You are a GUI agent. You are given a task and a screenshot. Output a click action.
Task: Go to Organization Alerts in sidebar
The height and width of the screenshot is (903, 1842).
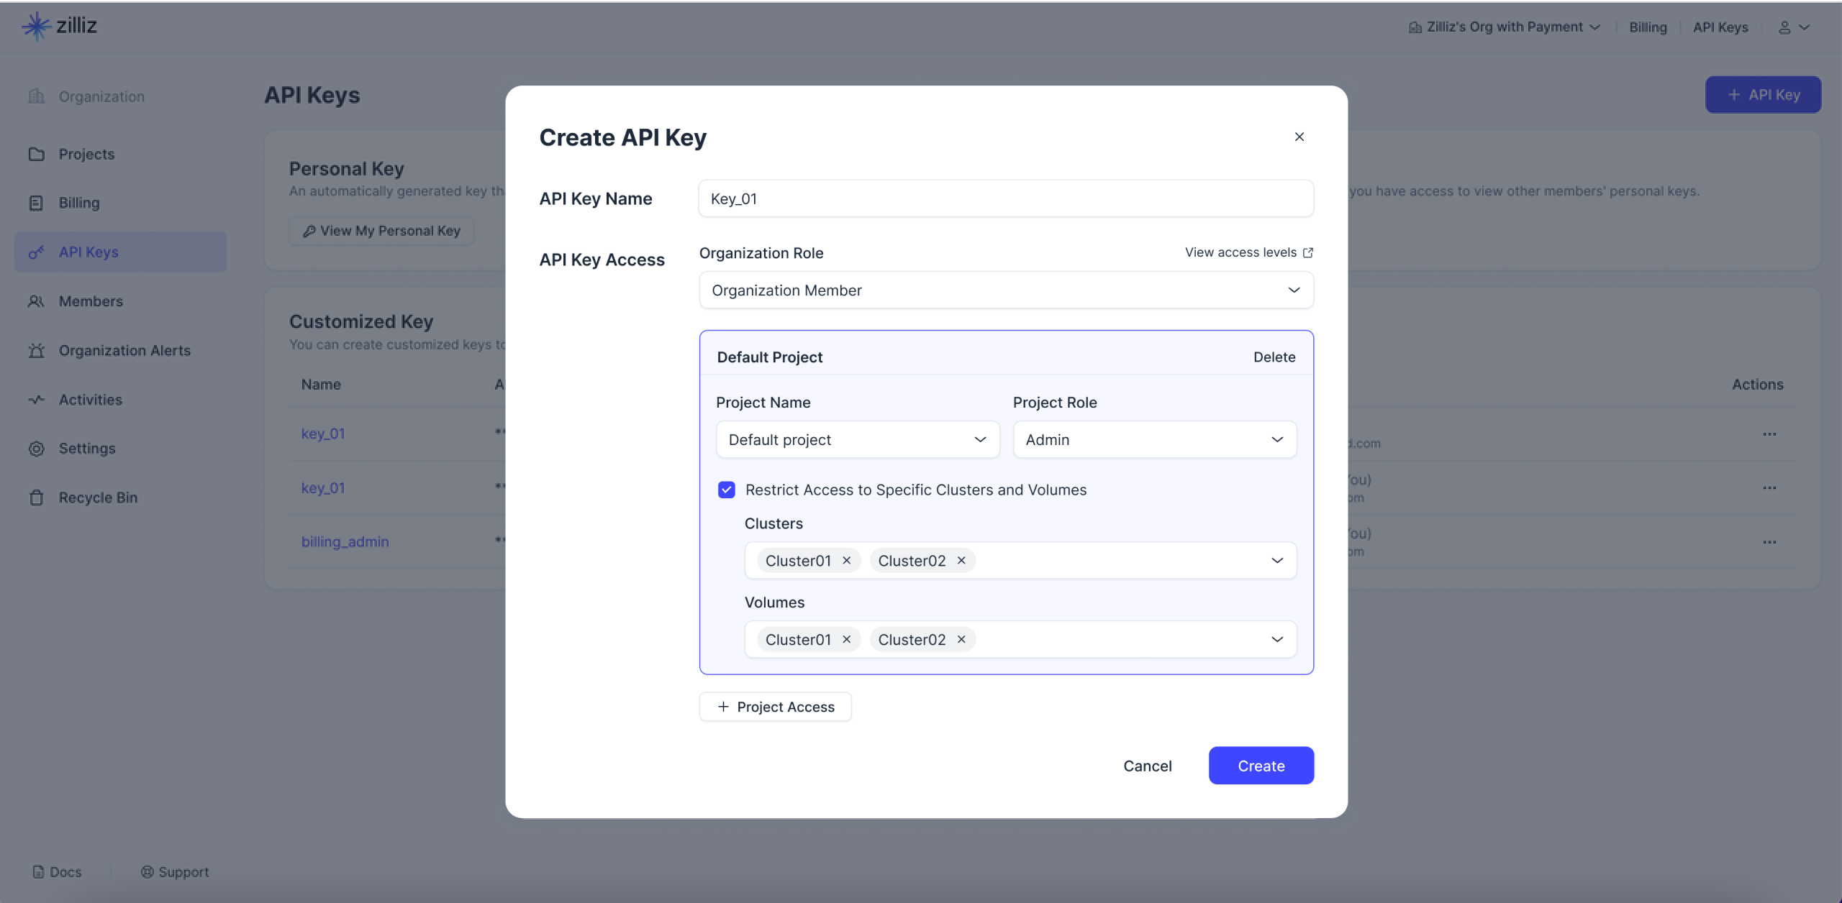[x=124, y=351]
